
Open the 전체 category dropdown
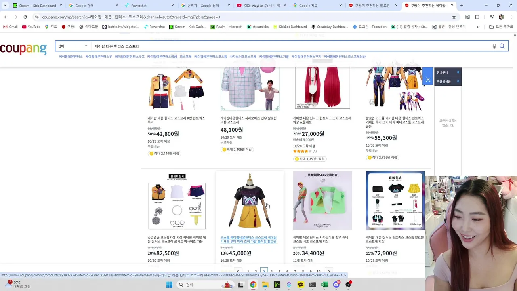(73, 46)
